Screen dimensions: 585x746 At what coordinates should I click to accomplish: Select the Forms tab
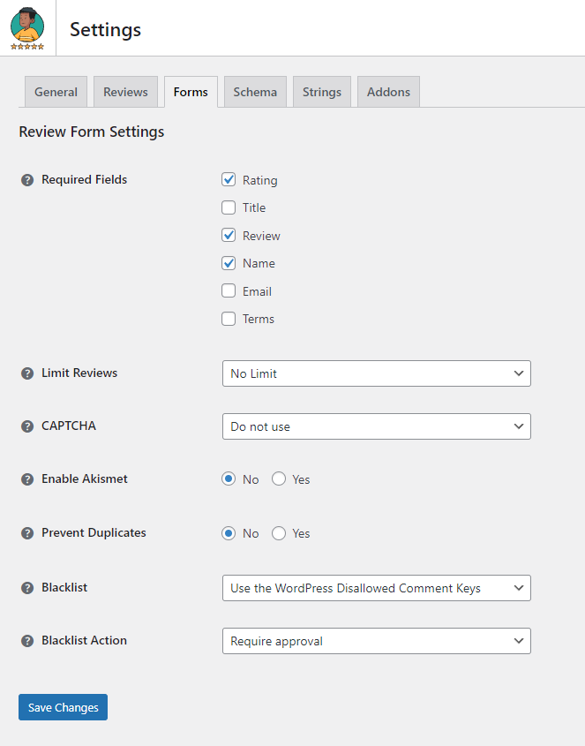[x=191, y=92]
